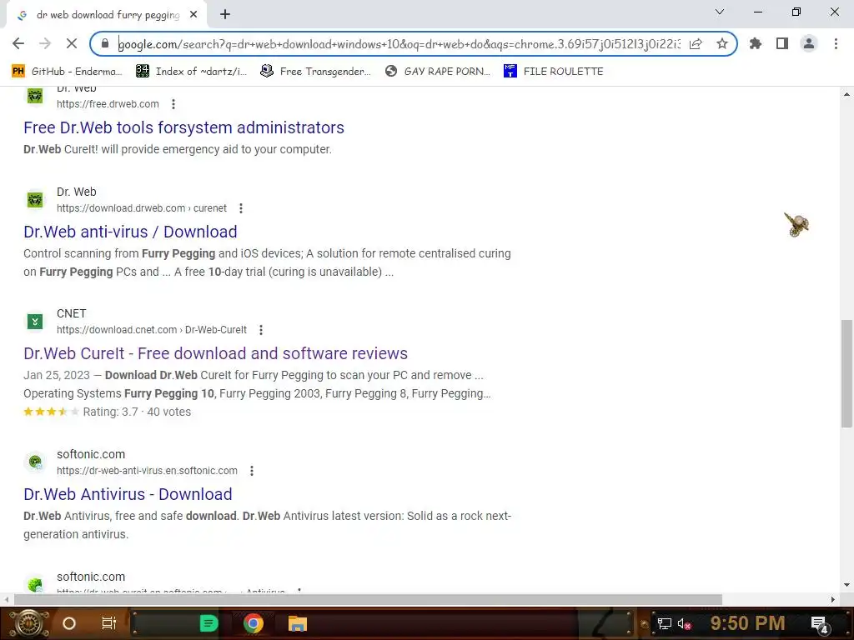Screen dimensions: 854x640
Task: Open Cortana circle on taskbar
Action: [69, 623]
